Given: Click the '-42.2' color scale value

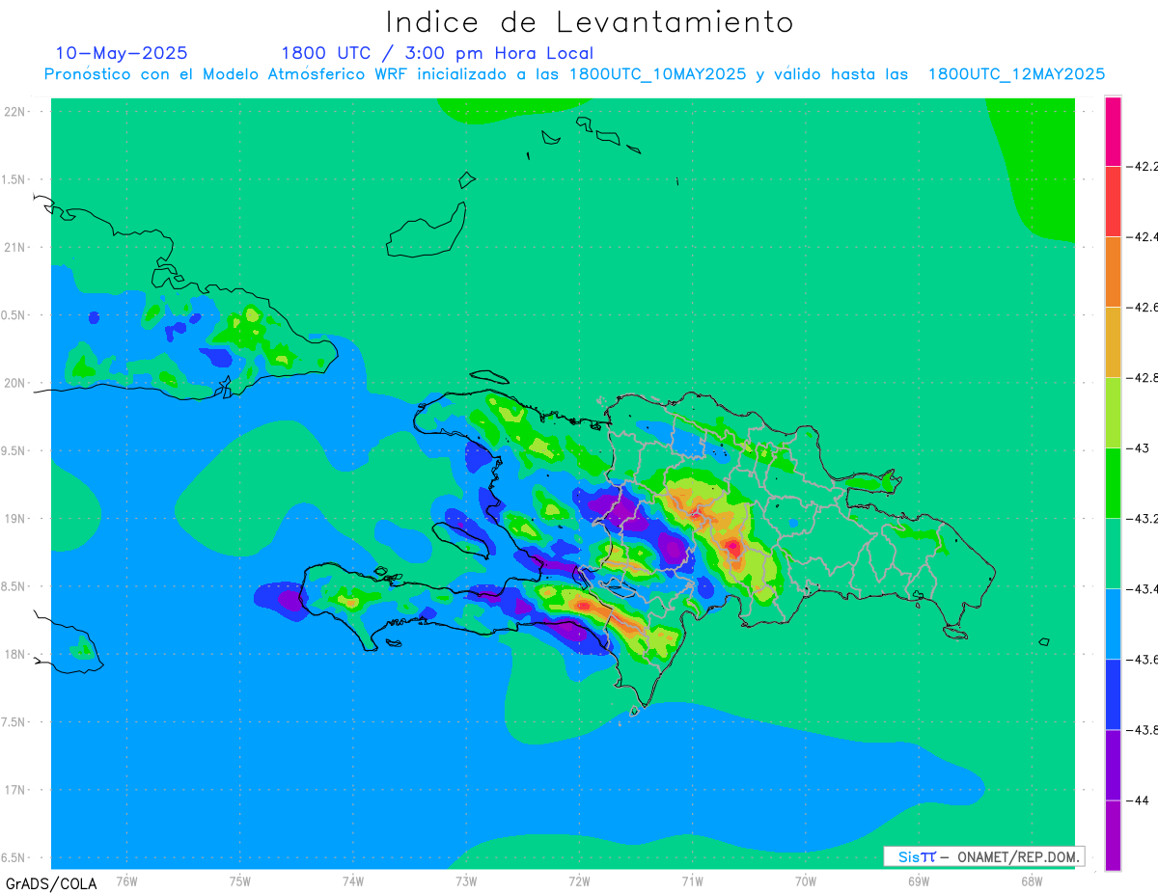Looking at the screenshot, I should [x=1142, y=166].
